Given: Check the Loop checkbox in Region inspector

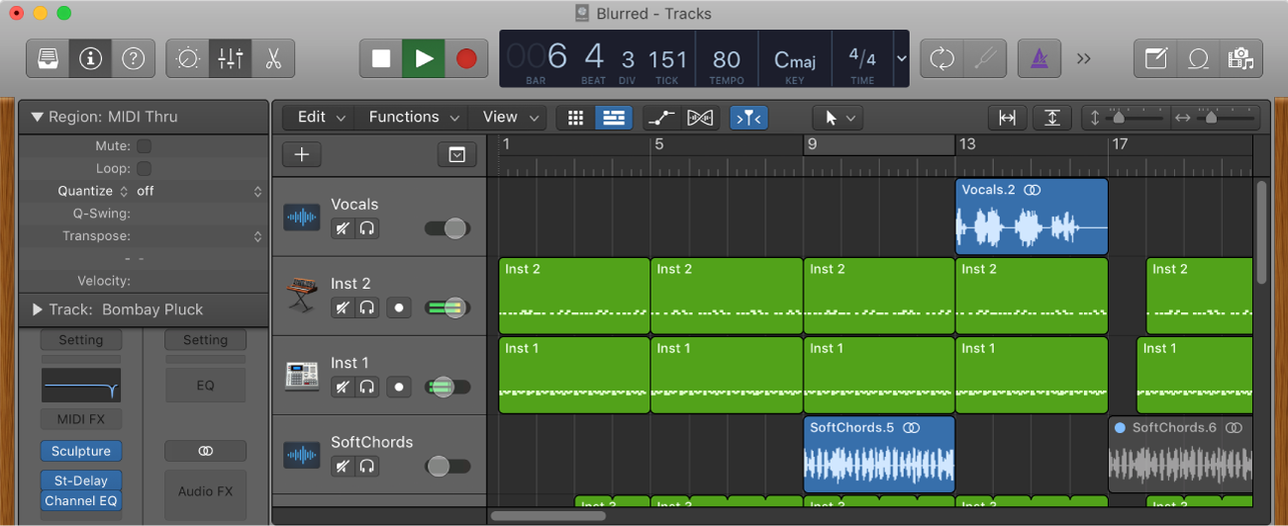Looking at the screenshot, I should pos(145,169).
